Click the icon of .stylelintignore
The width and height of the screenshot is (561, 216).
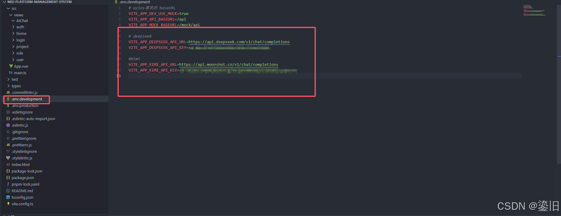(x=8, y=151)
